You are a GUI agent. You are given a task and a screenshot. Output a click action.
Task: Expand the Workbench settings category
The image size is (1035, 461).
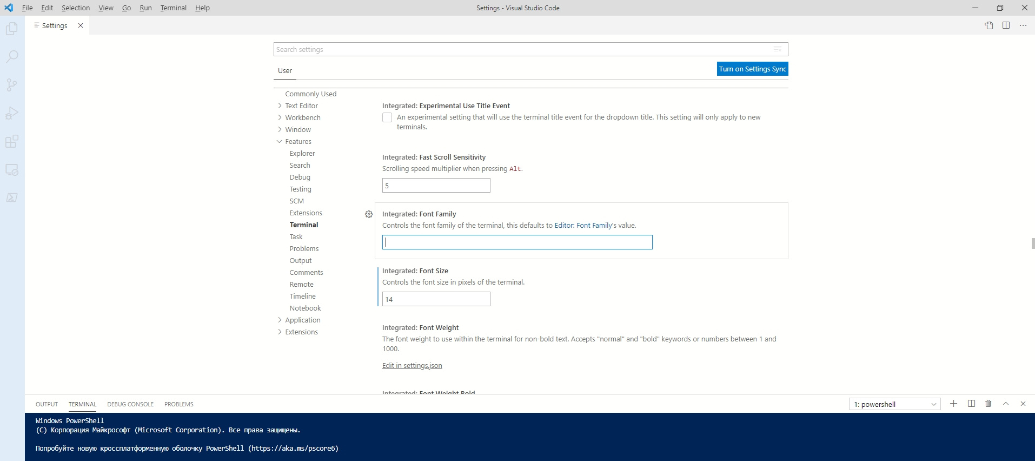coord(280,117)
